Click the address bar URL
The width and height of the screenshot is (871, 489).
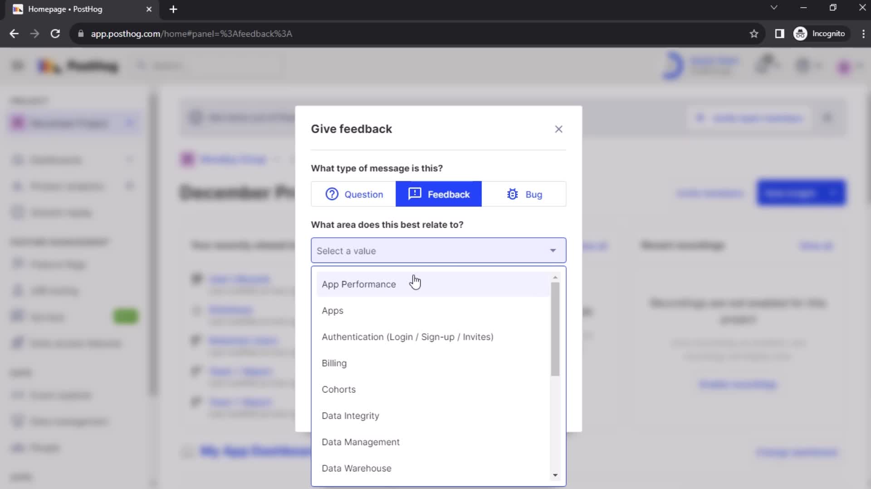pos(191,34)
